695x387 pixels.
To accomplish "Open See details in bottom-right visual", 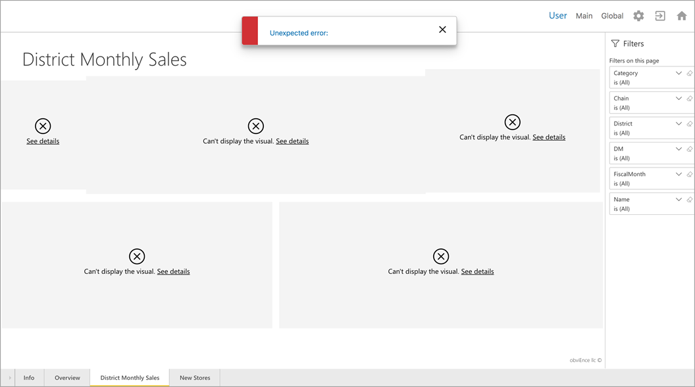I will [x=477, y=271].
